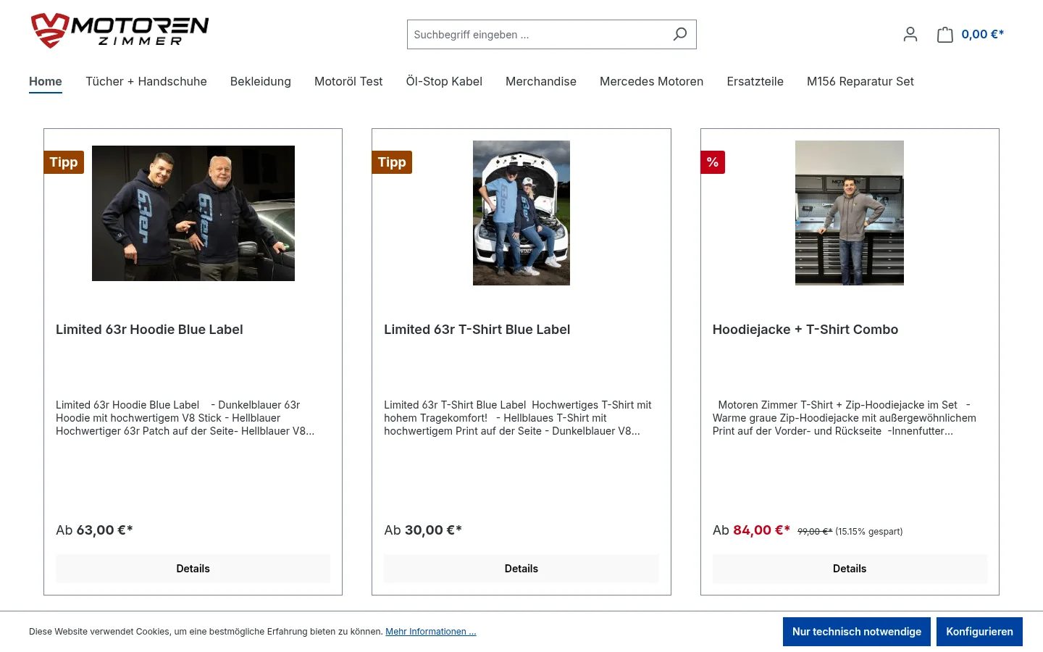Open the Bekleidung category
1043x652 pixels.
261,81
